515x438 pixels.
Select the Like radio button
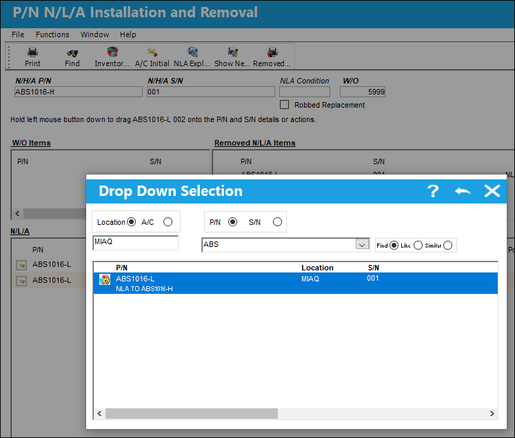(x=418, y=246)
